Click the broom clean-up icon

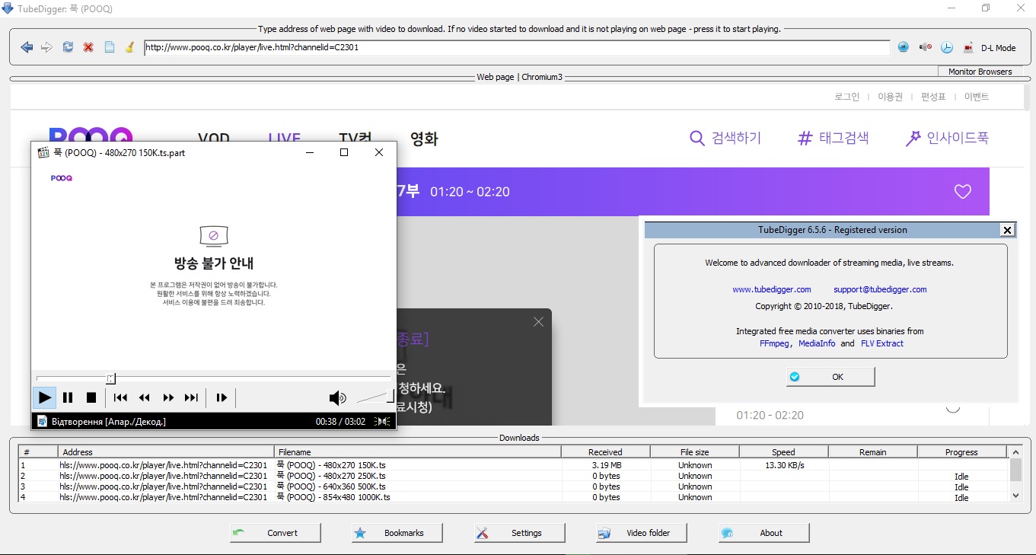click(x=129, y=47)
